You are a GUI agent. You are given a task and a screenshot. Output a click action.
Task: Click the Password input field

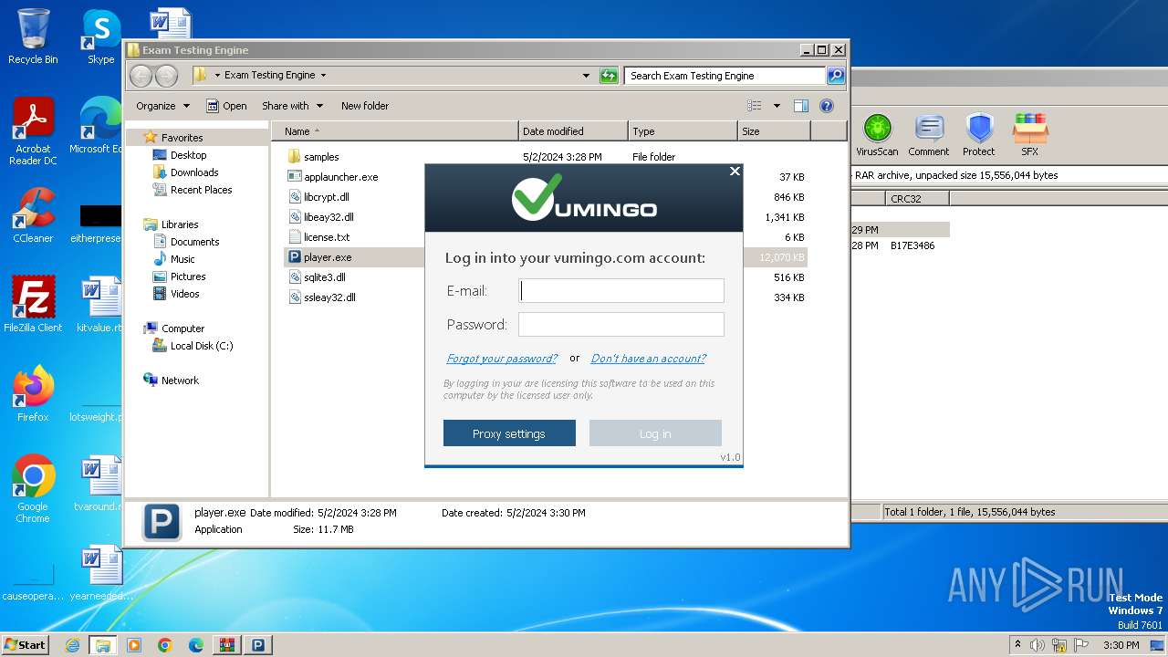click(621, 325)
